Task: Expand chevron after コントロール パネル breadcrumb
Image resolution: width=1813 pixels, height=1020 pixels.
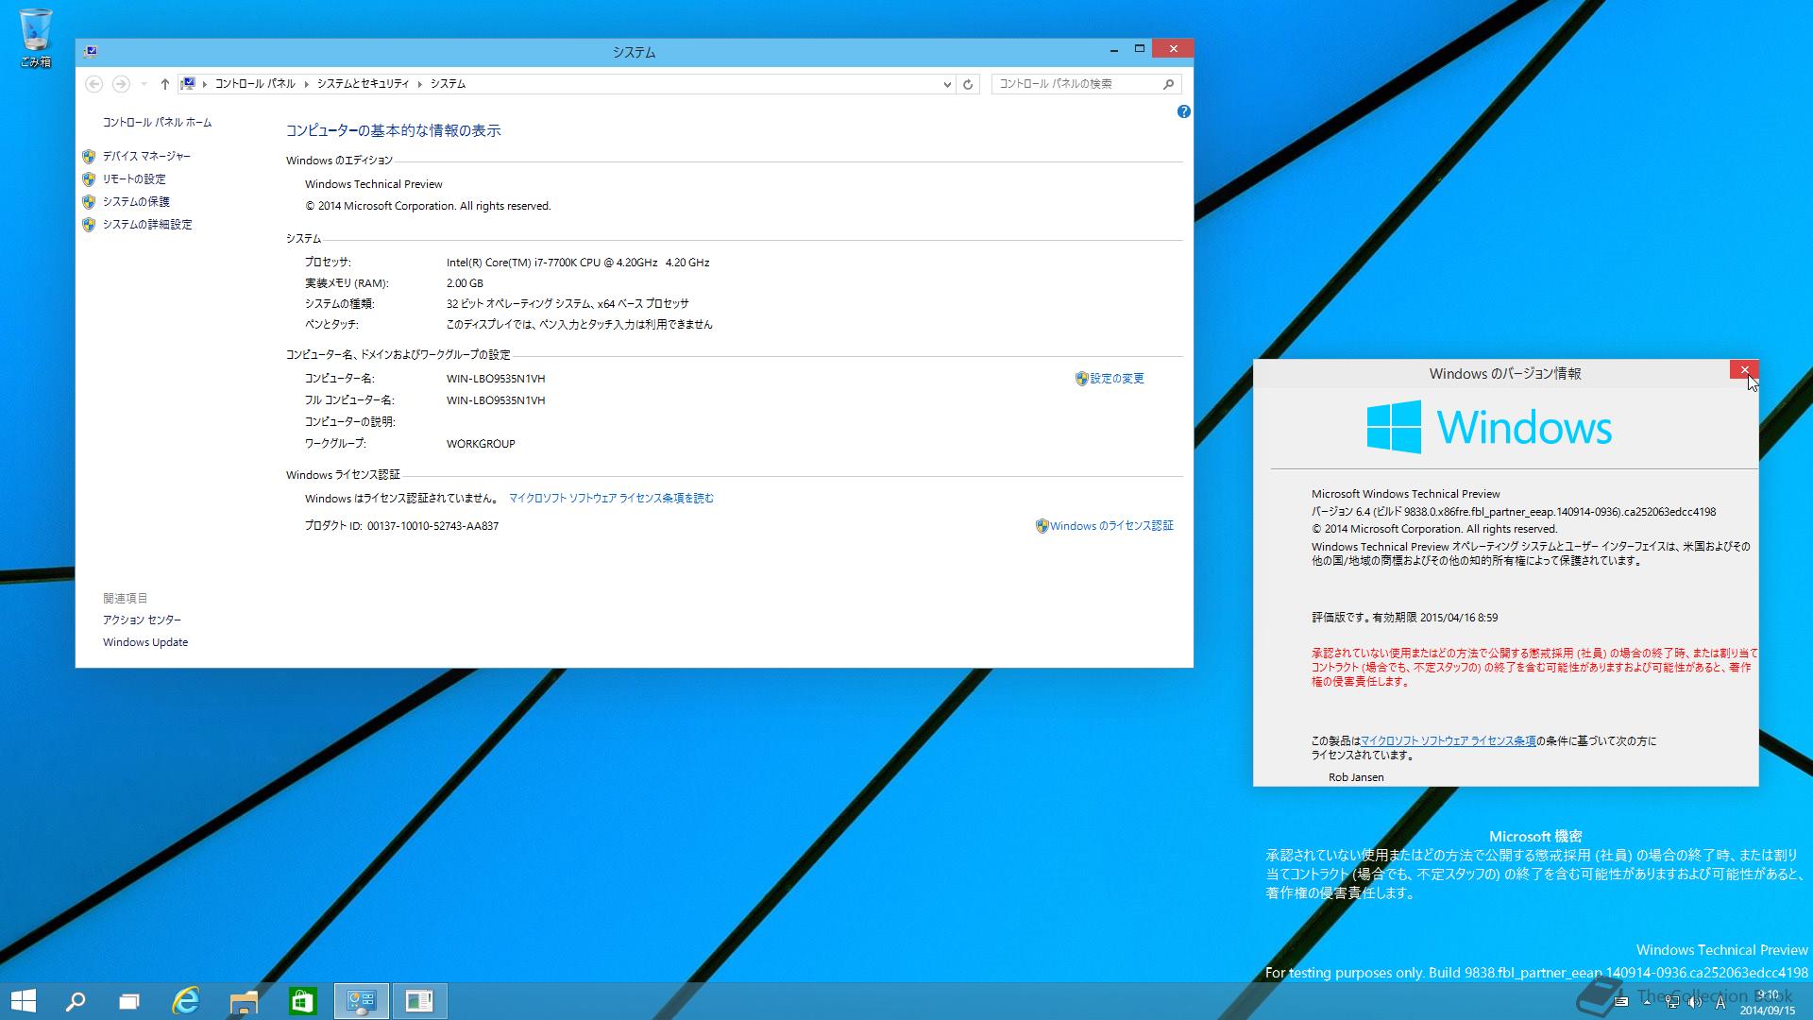Action: pos(307,84)
